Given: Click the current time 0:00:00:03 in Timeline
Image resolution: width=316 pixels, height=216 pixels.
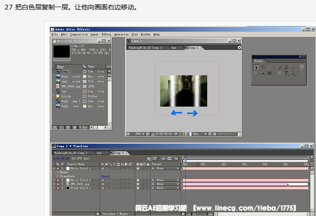Looking at the screenshot, I should coord(61,158).
